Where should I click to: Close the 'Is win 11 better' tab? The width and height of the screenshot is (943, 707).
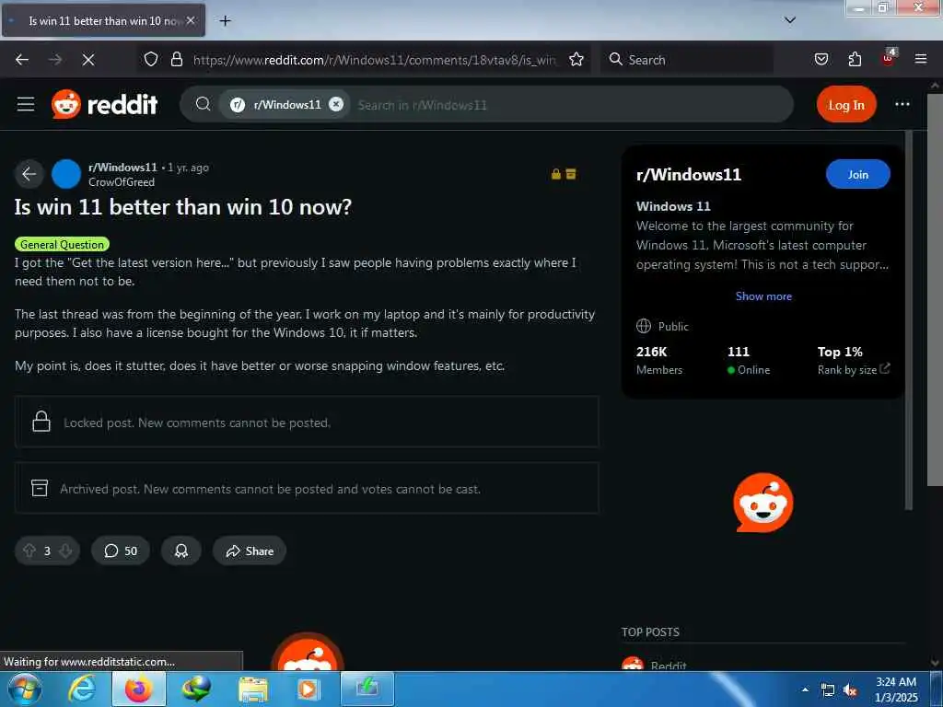(x=191, y=20)
